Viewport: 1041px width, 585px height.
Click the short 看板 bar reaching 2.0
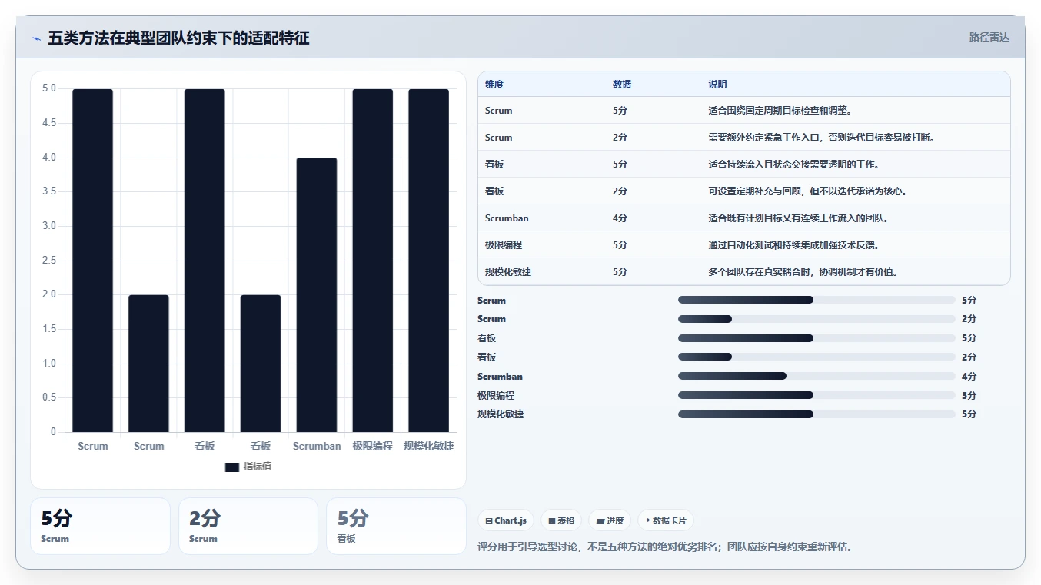[x=261, y=364]
